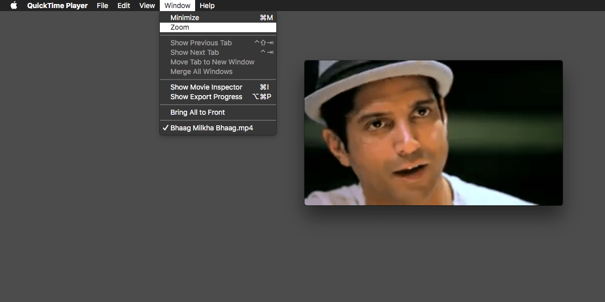Click the disabled Show Next Tab entry

(218, 52)
